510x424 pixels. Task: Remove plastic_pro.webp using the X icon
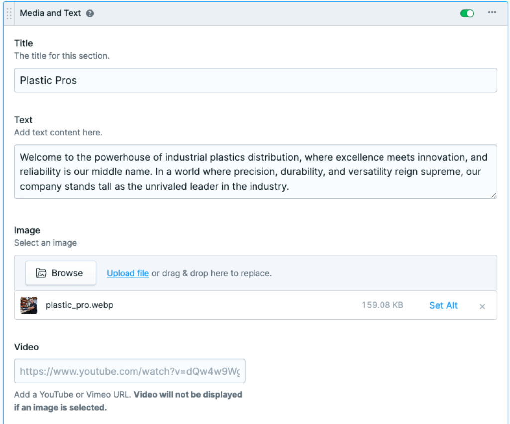pyautogui.click(x=482, y=306)
